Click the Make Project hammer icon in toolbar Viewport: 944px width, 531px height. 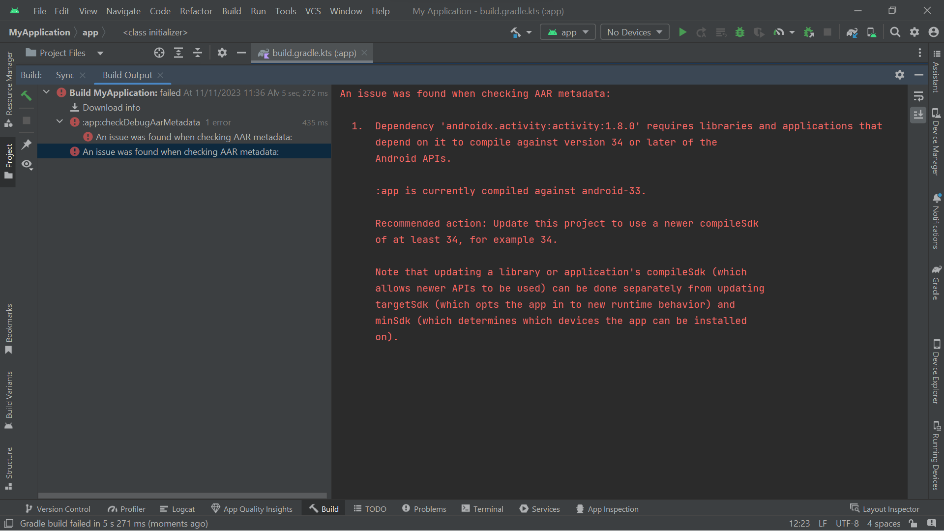(515, 32)
